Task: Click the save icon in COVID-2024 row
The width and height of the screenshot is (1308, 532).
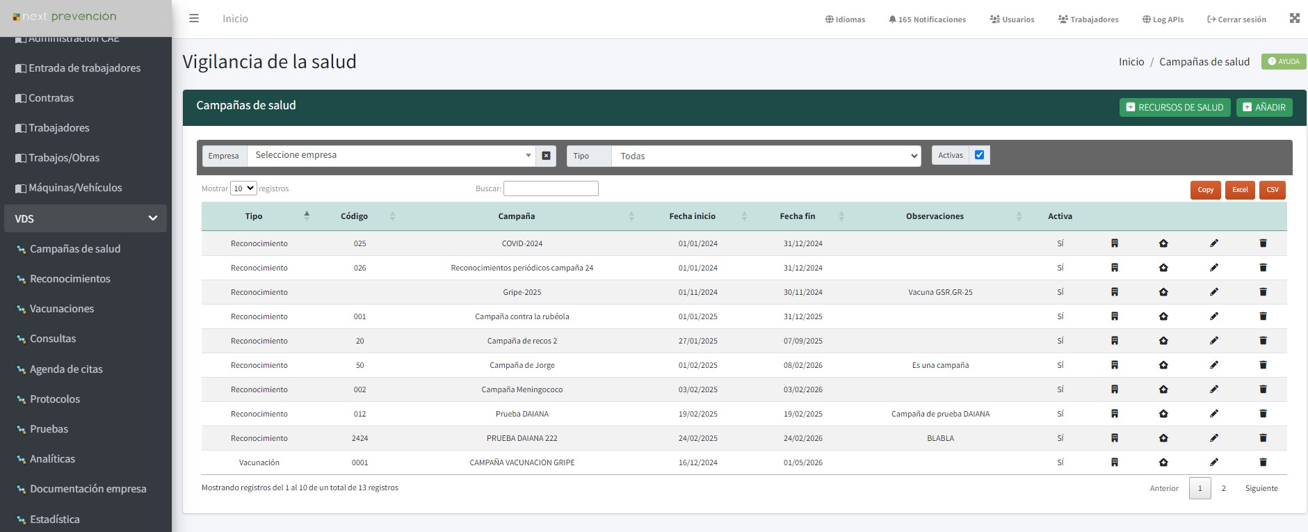Action: coord(1114,243)
